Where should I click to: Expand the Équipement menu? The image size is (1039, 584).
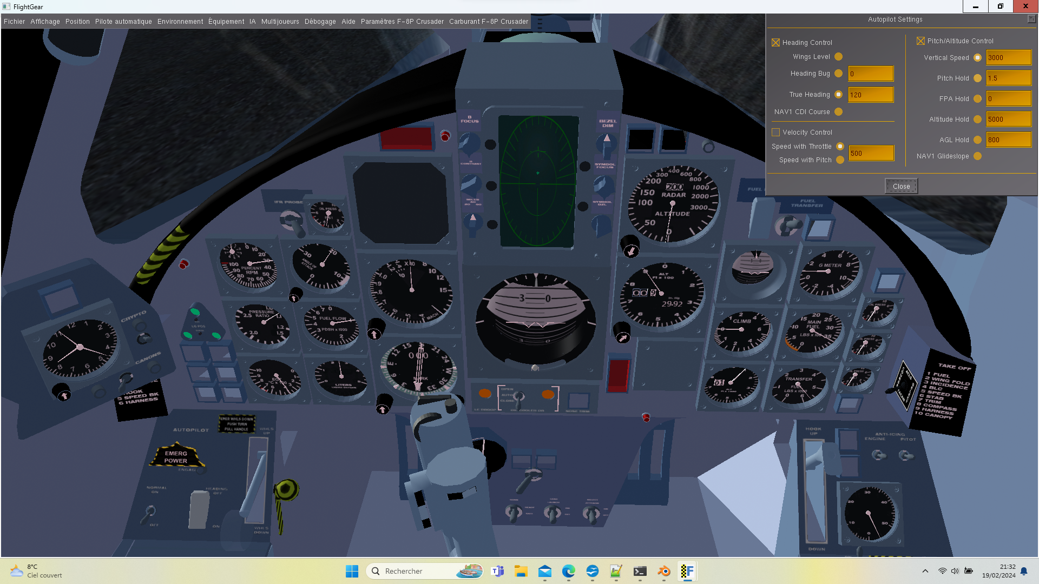[226, 22]
